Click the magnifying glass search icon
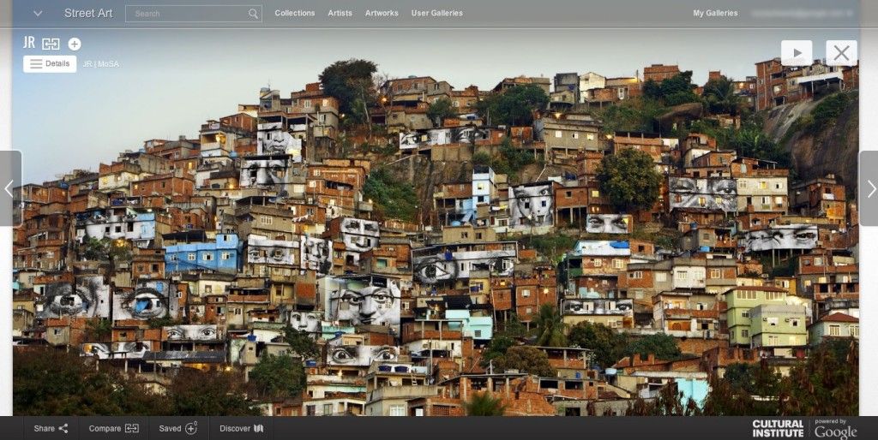Image resolution: width=878 pixels, height=440 pixels. (x=253, y=14)
